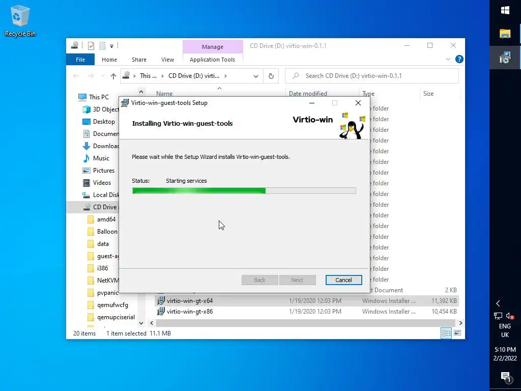
Task: Click Cancel in the Setup wizard
Action: (x=343, y=280)
